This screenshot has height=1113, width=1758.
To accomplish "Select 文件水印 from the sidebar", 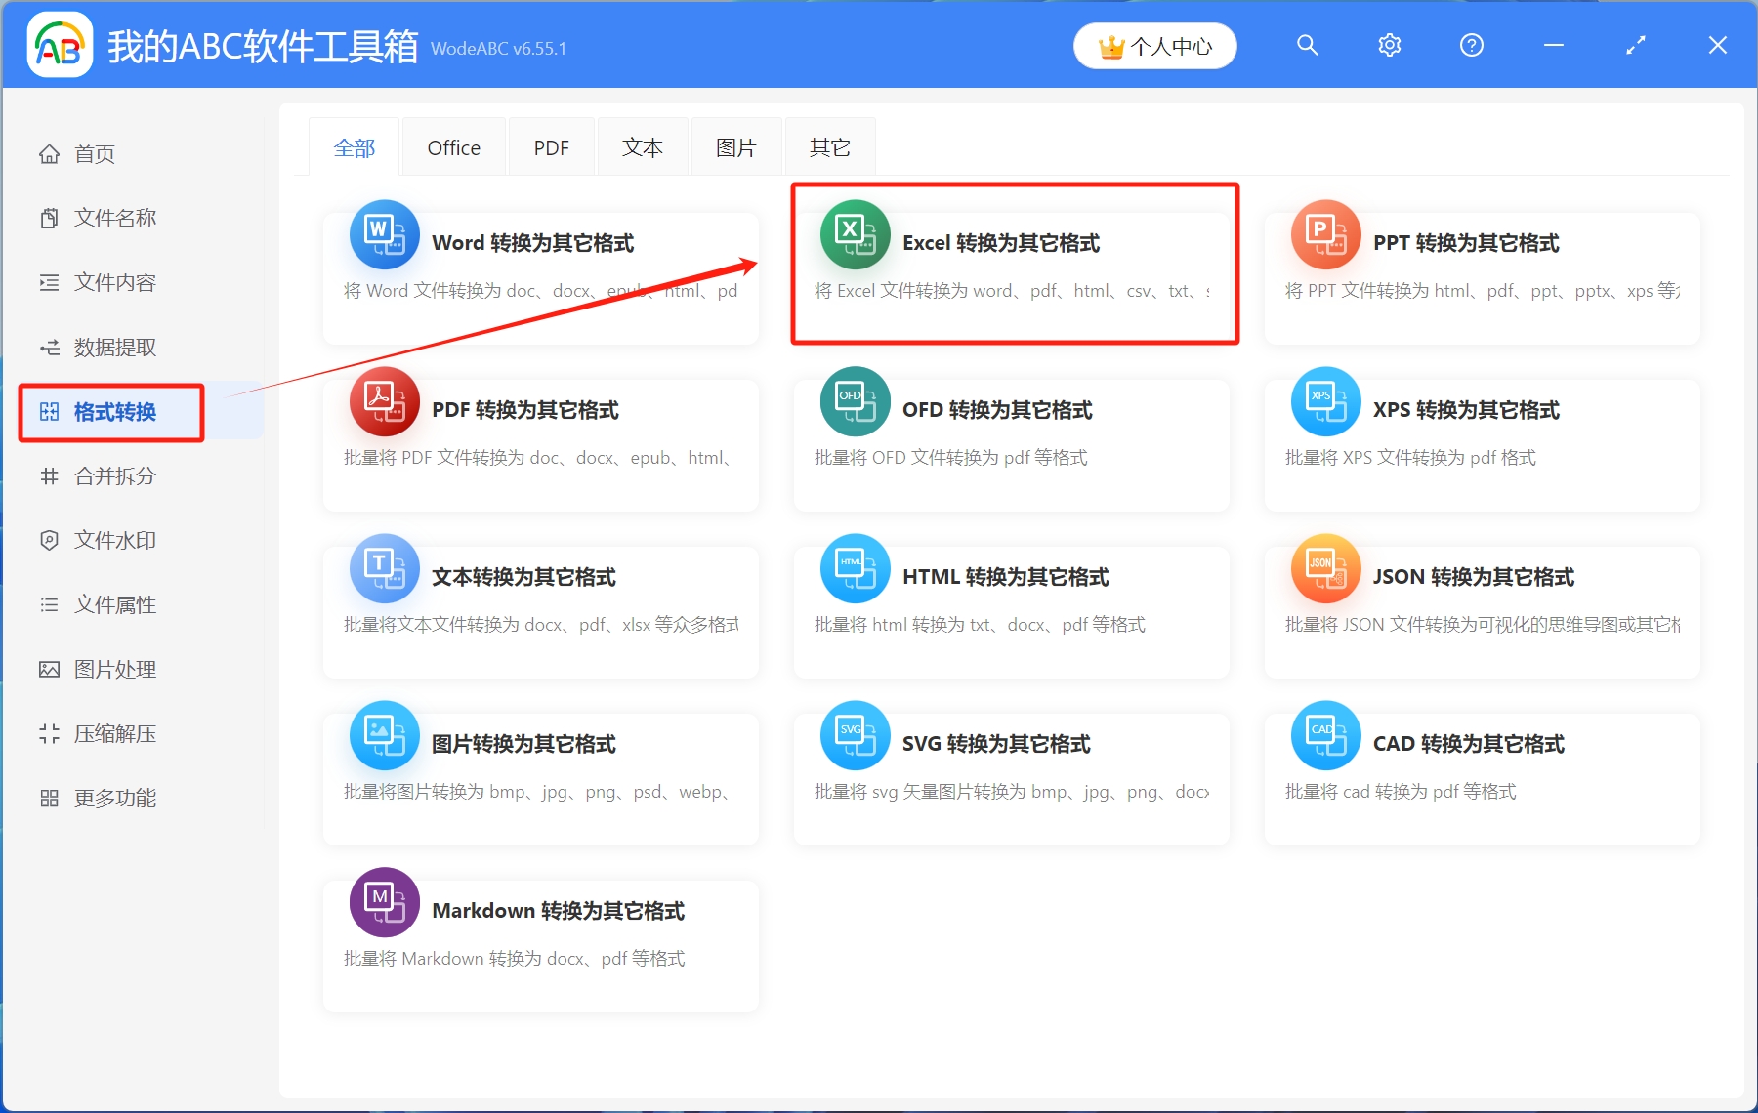I will [112, 540].
